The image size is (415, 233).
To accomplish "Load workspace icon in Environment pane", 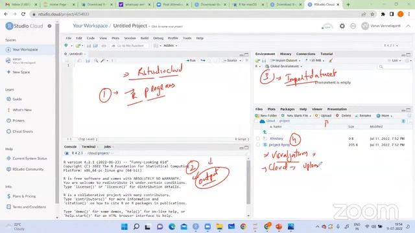I will [x=257, y=60].
